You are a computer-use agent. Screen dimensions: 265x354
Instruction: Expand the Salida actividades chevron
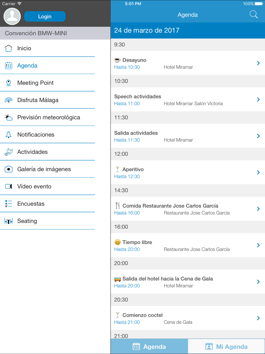258,136
